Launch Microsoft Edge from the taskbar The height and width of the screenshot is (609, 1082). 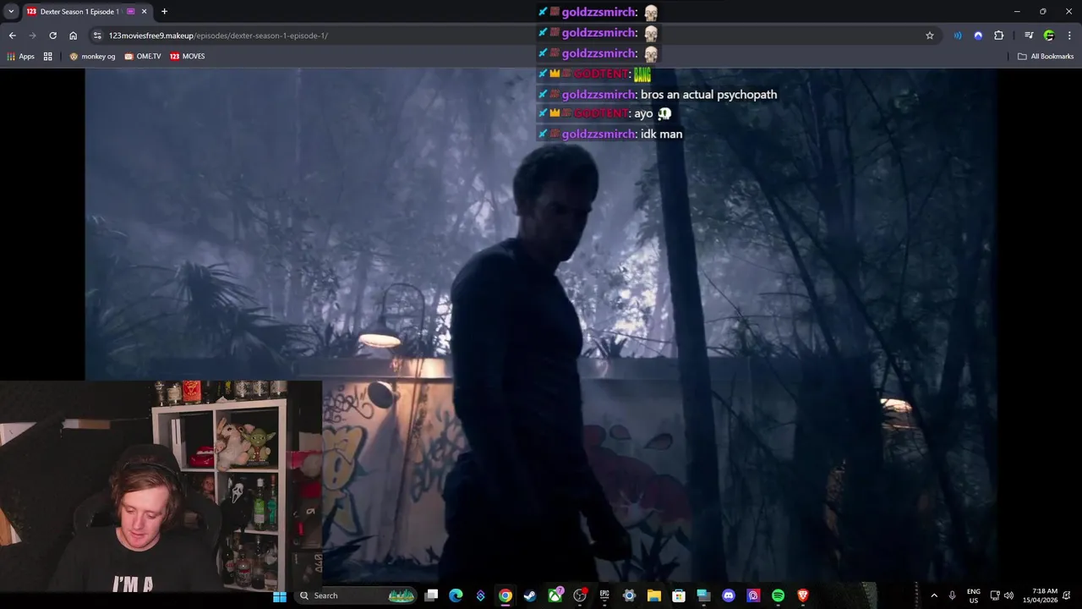click(x=456, y=595)
